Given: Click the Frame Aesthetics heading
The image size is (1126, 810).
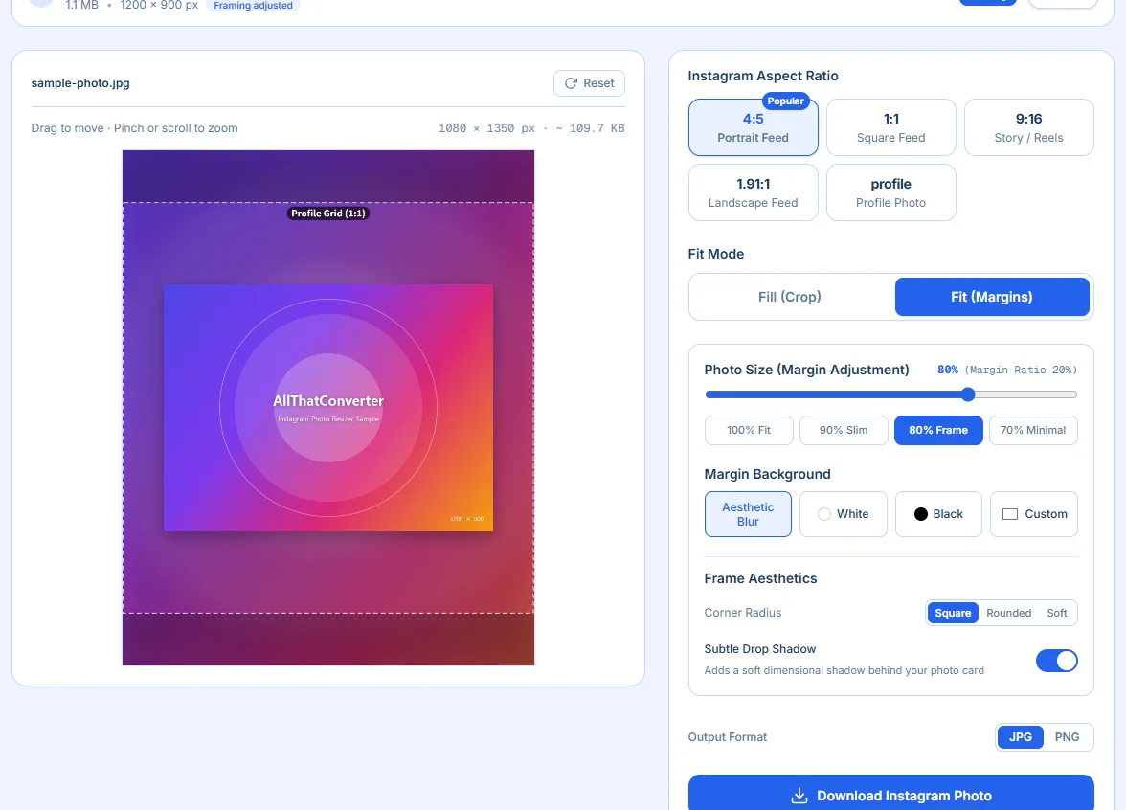Looking at the screenshot, I should [760, 578].
